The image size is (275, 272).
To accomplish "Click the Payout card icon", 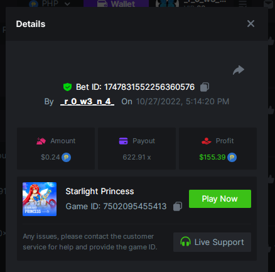I will 123,141.
